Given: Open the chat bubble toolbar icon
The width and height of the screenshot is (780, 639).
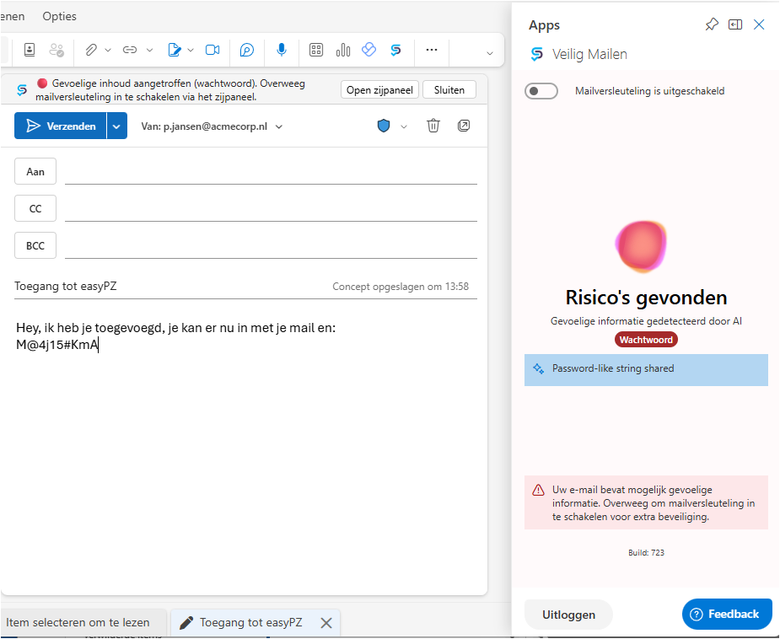Looking at the screenshot, I should coord(247,50).
